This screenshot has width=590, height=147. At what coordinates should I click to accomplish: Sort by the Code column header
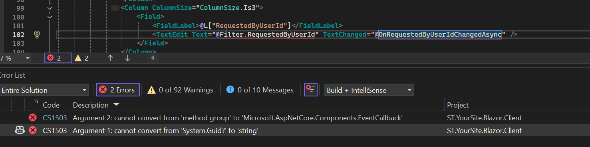tap(51, 105)
